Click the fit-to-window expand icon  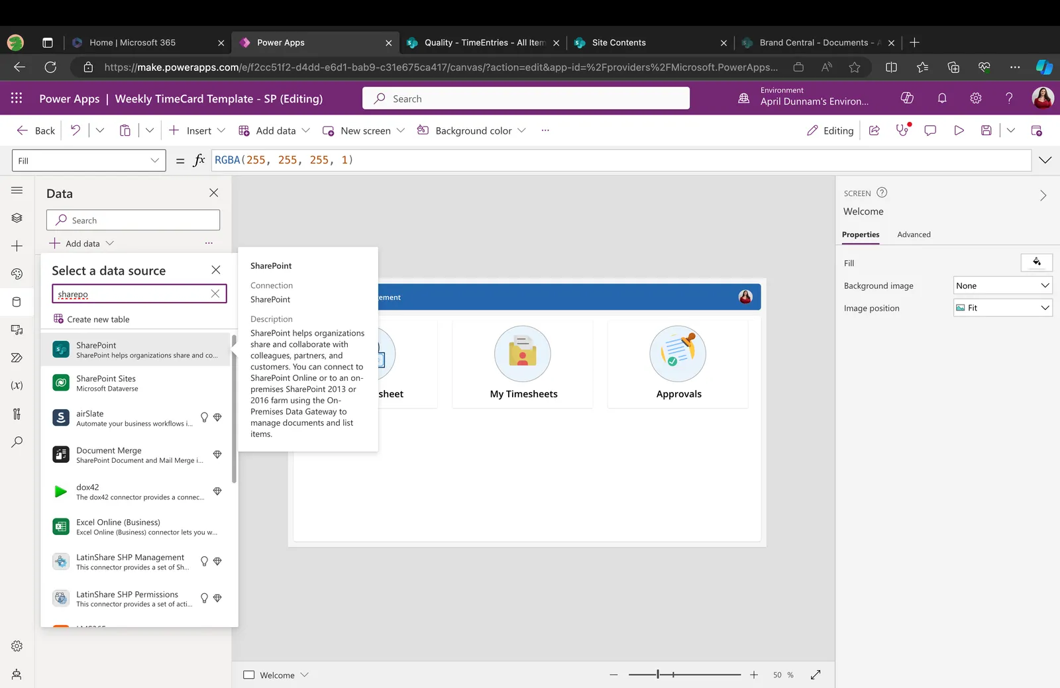[x=816, y=675]
